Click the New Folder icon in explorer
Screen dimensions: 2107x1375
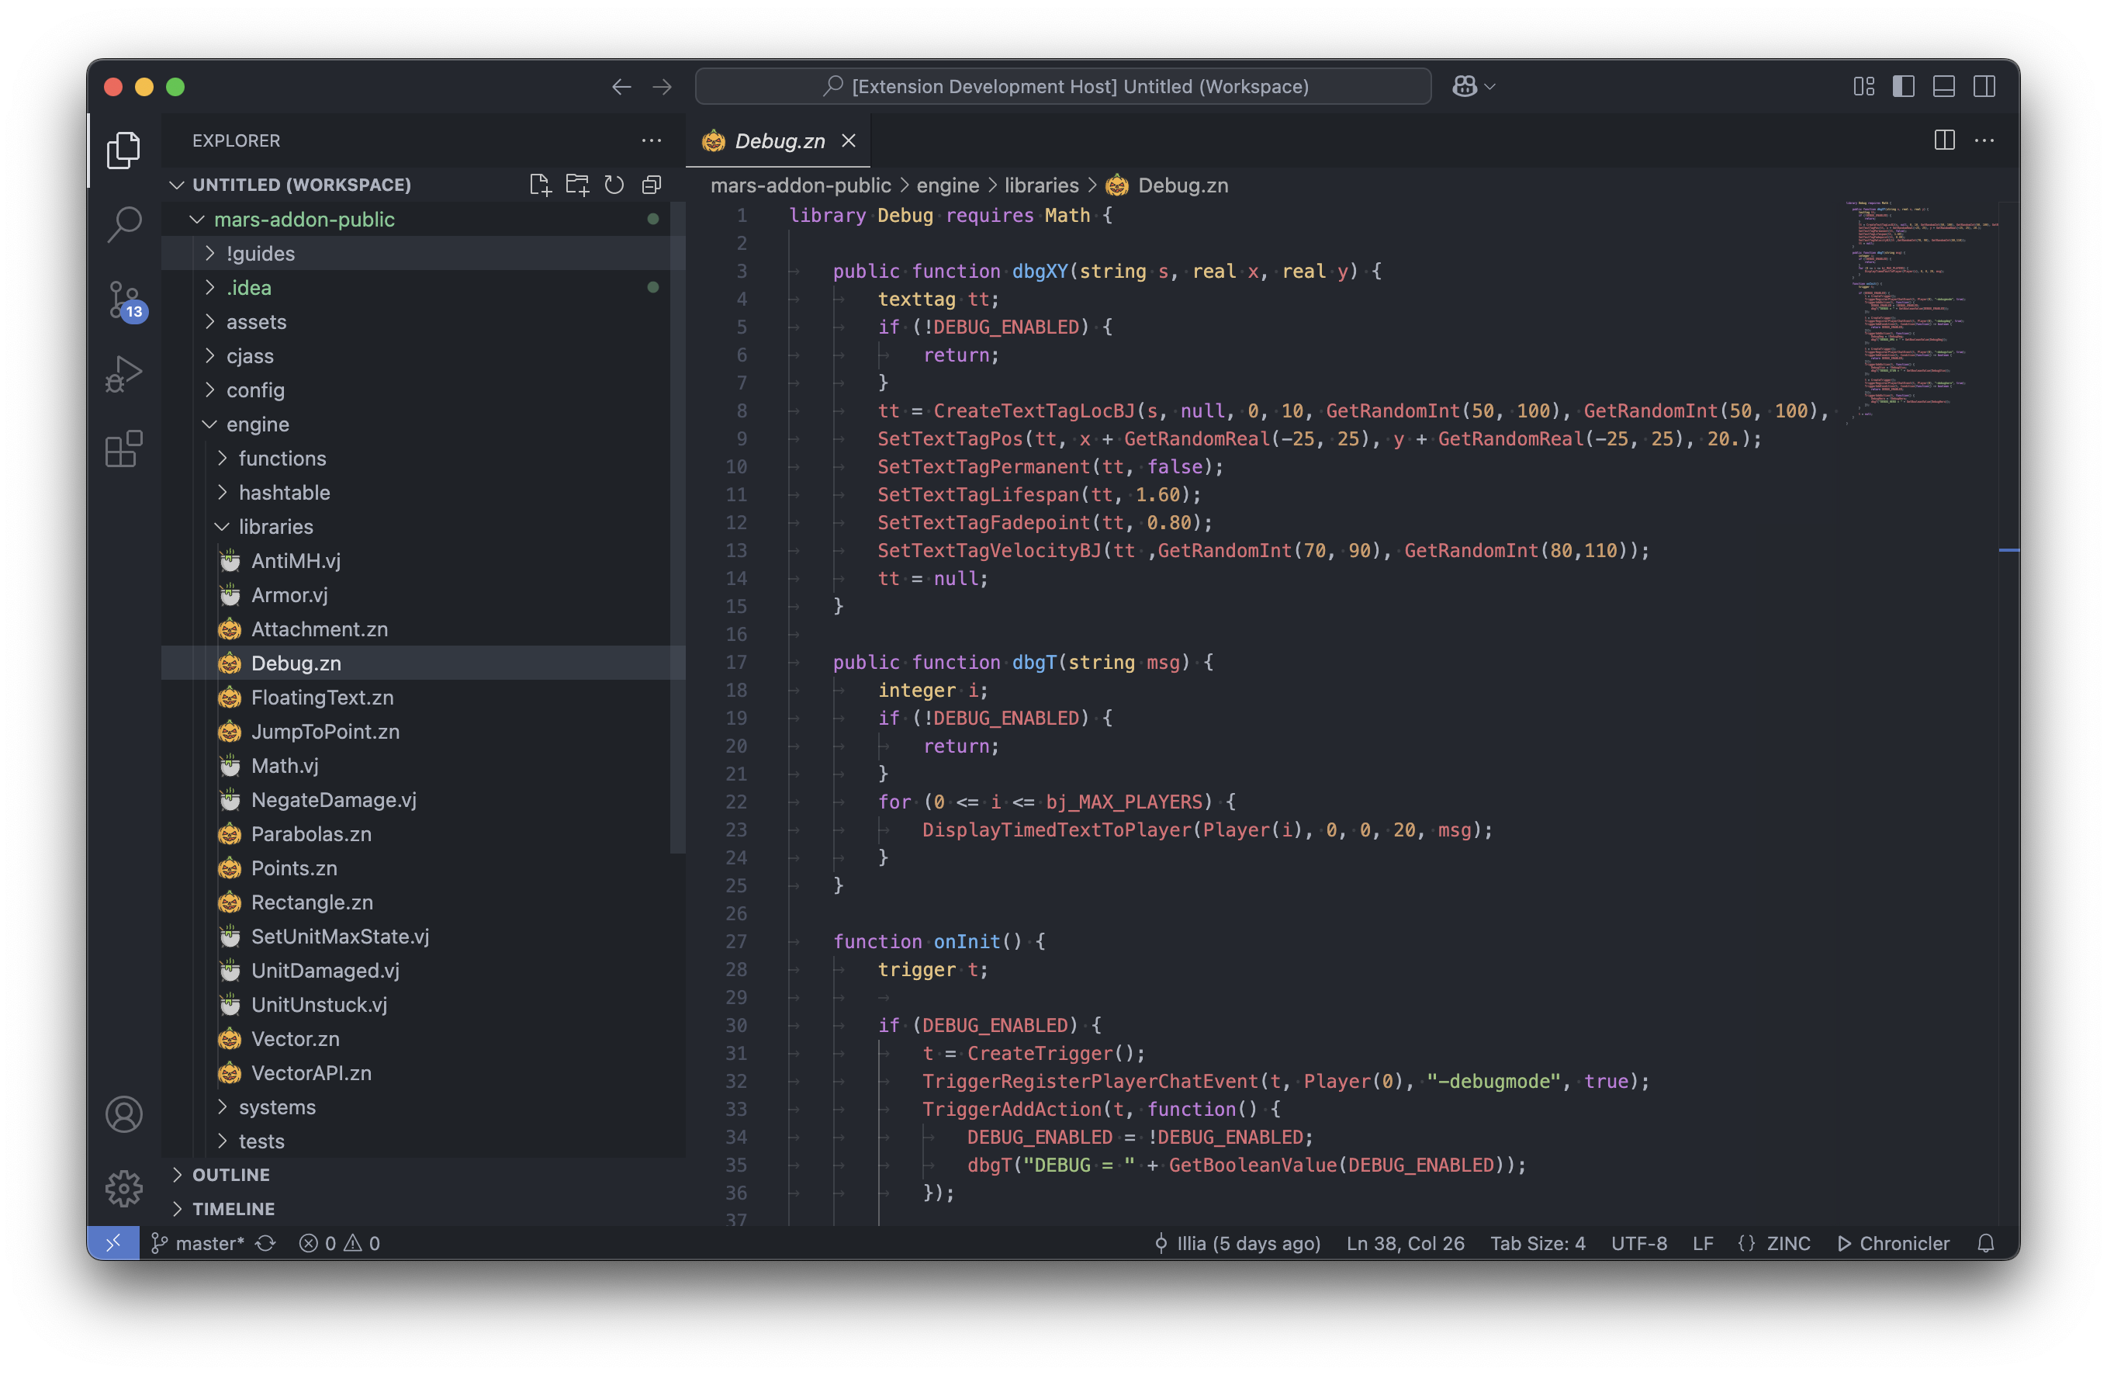click(577, 184)
